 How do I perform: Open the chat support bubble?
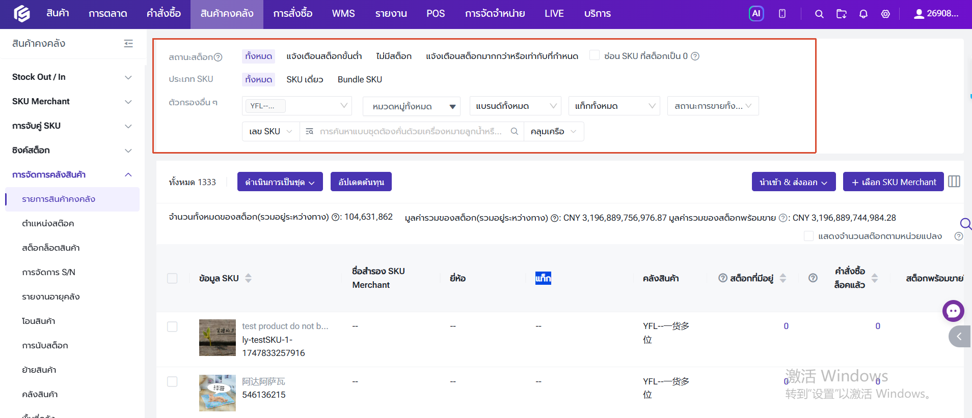(953, 311)
